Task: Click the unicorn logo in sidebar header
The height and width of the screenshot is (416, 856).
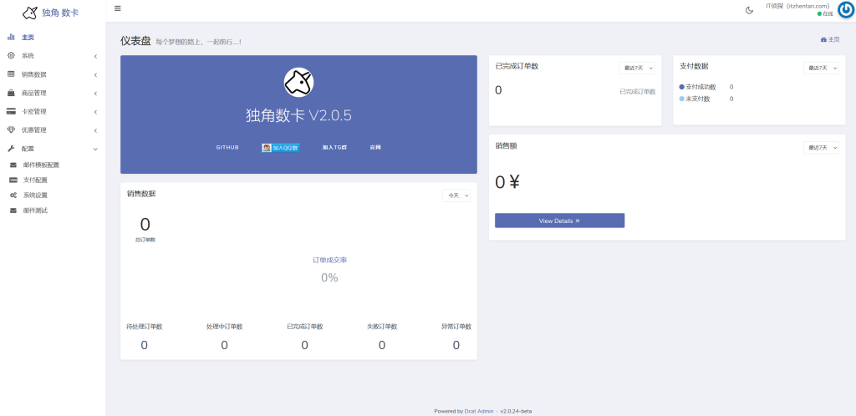Action: coord(30,13)
